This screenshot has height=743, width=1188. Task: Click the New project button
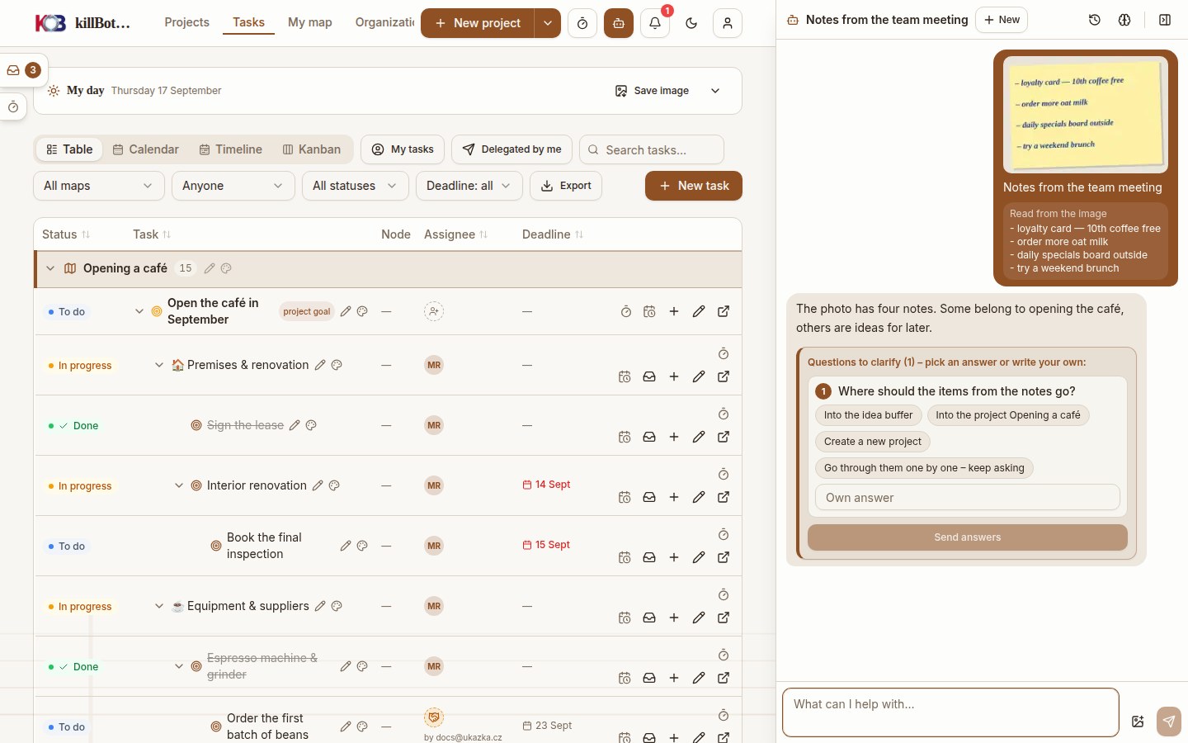(478, 23)
